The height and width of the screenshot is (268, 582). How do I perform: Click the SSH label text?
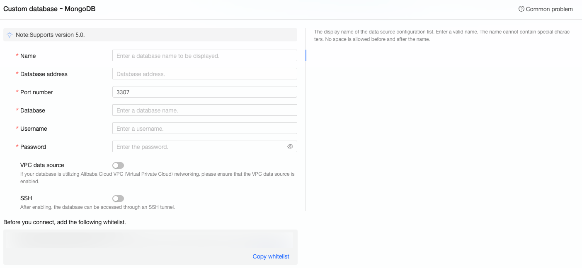(x=26, y=198)
